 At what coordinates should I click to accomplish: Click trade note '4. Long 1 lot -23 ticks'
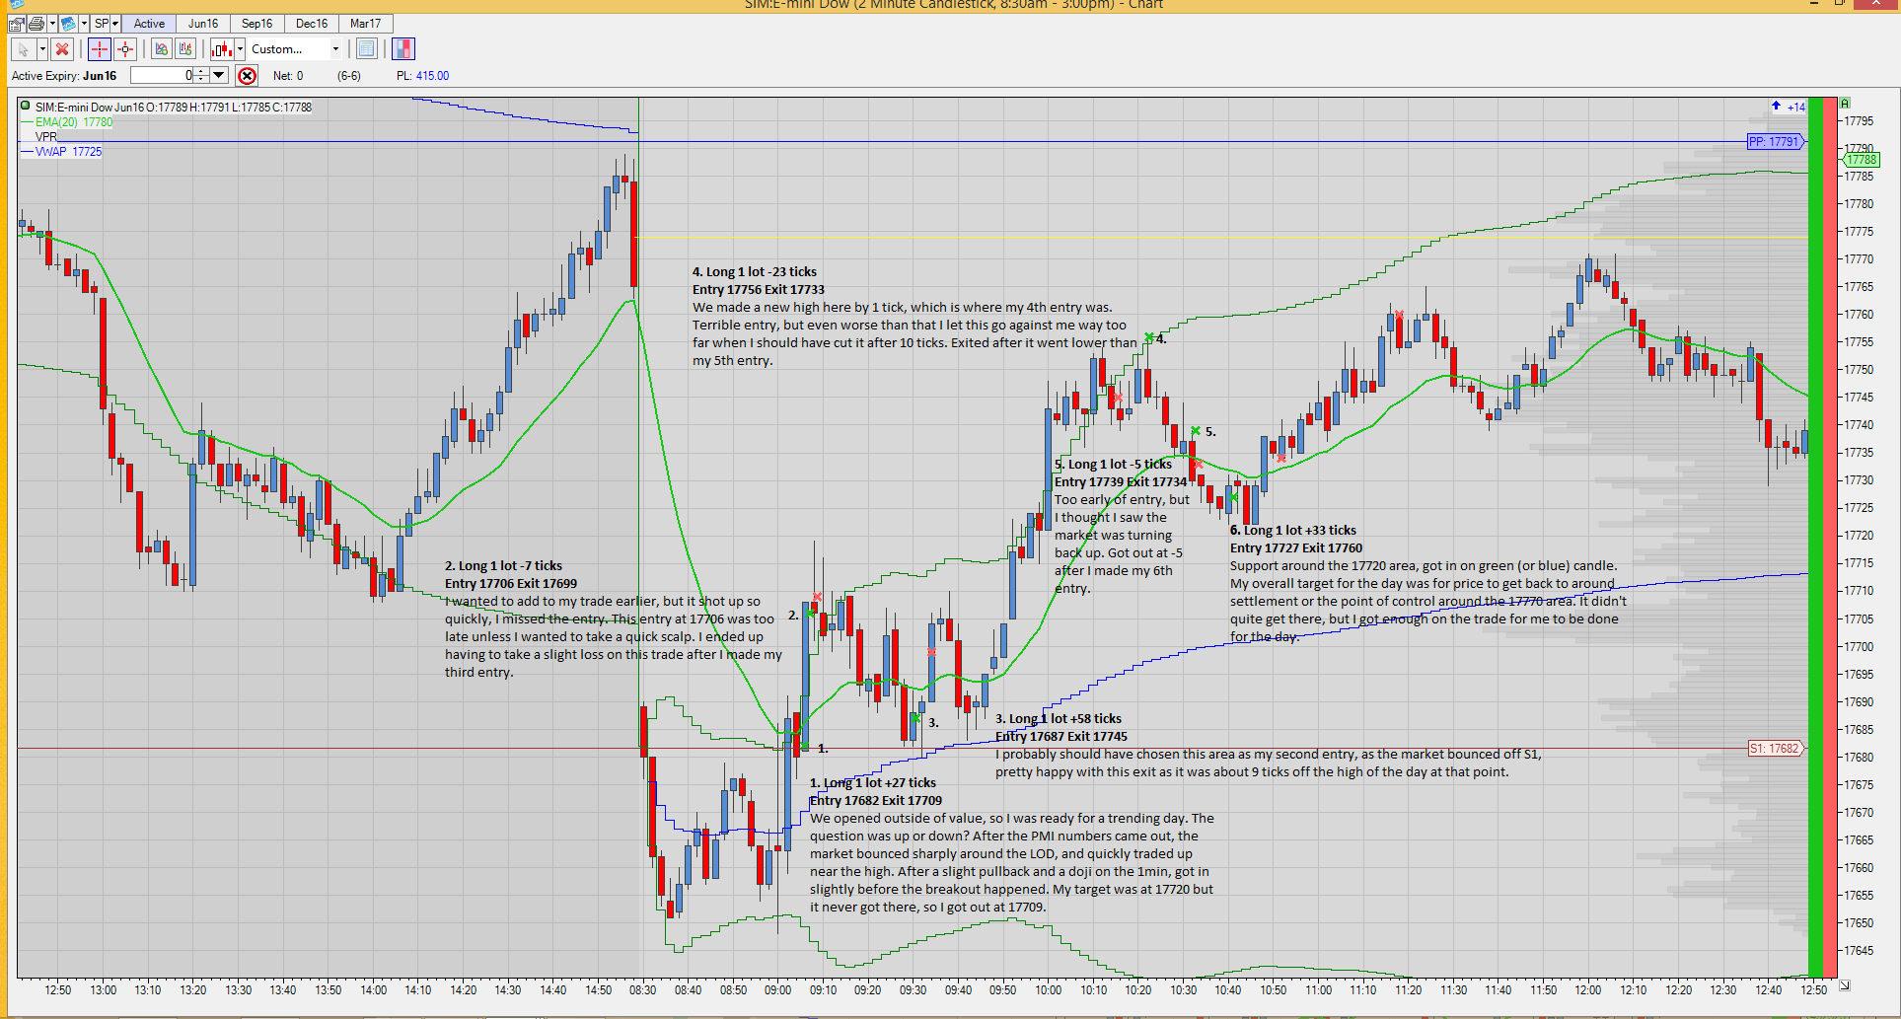coord(755,272)
